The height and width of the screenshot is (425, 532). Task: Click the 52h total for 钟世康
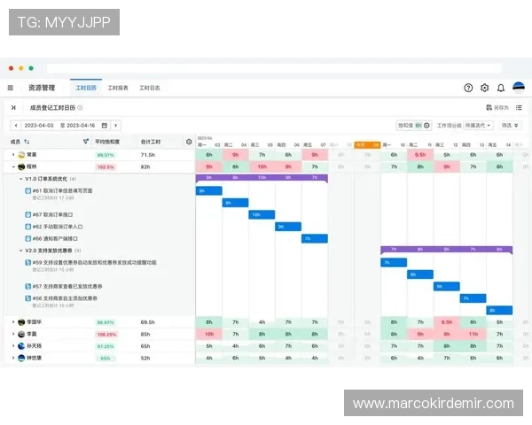(145, 359)
